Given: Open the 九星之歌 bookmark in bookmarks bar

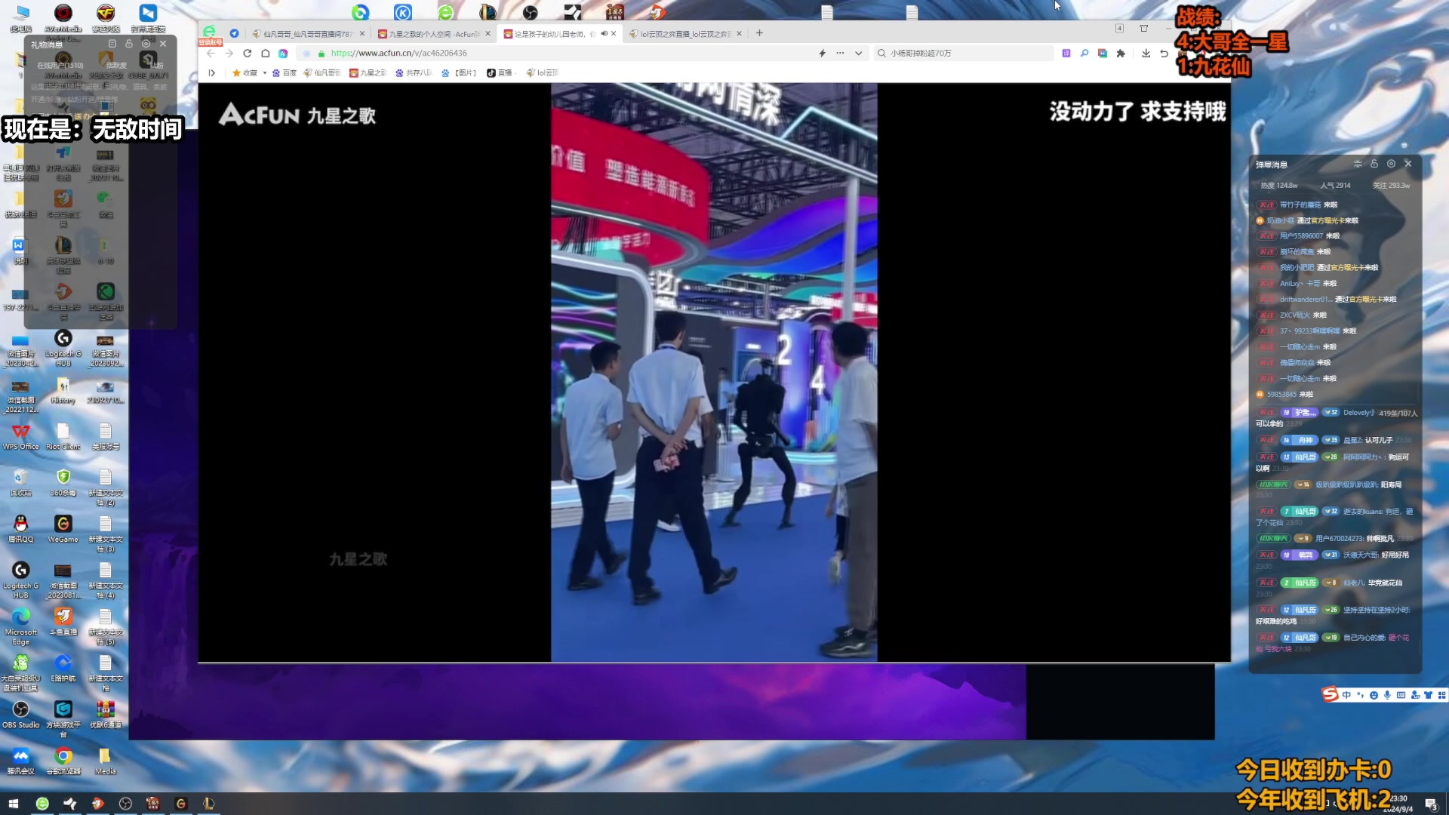Looking at the screenshot, I should pyautogui.click(x=368, y=73).
